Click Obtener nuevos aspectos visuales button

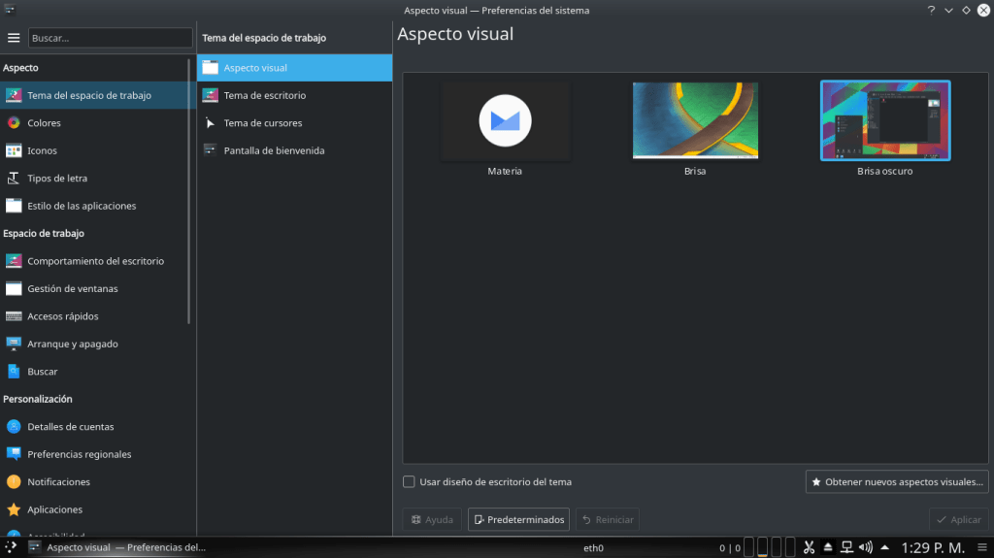click(896, 481)
